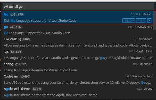
Task: Click the download icon beside .ejs count 1618
Action: pos(12,52)
